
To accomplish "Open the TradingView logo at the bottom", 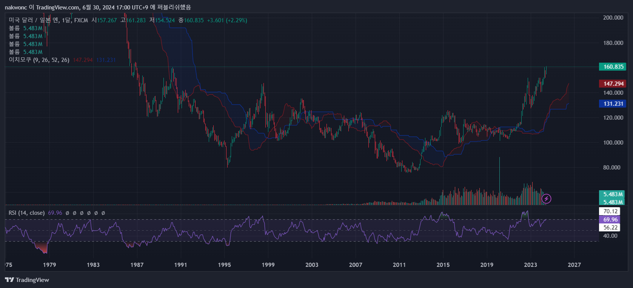I will (27, 280).
